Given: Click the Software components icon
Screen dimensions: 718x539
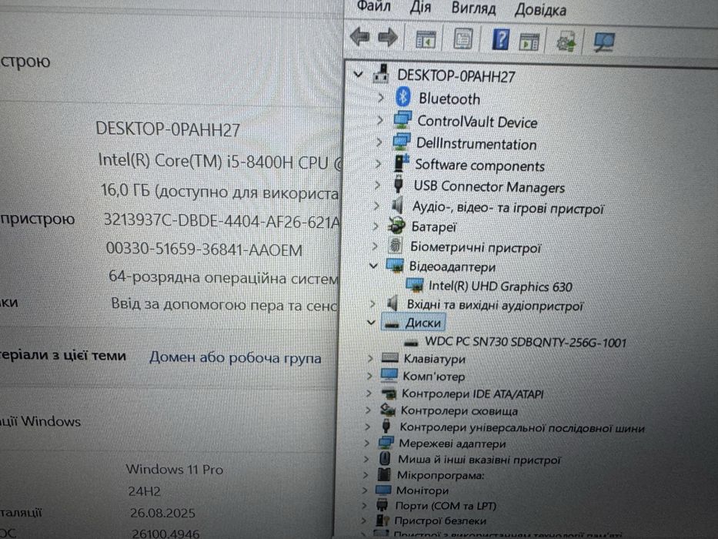Looking at the screenshot, I should (401, 163).
